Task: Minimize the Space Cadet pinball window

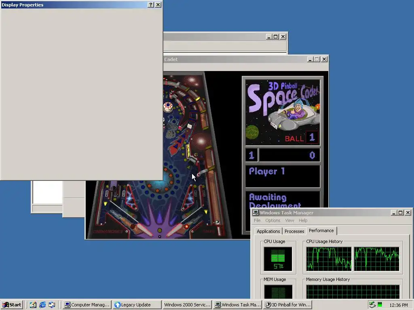Action: [310, 59]
